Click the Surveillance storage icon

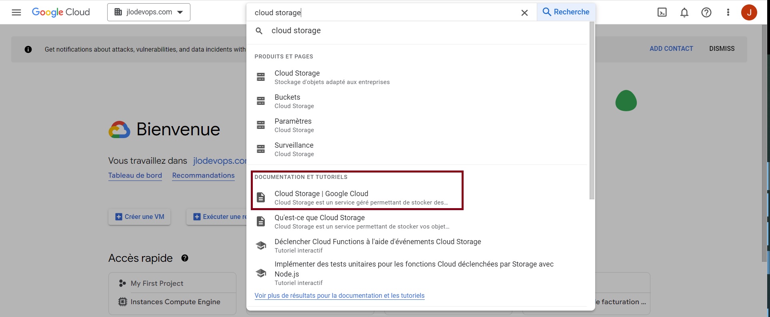(261, 149)
